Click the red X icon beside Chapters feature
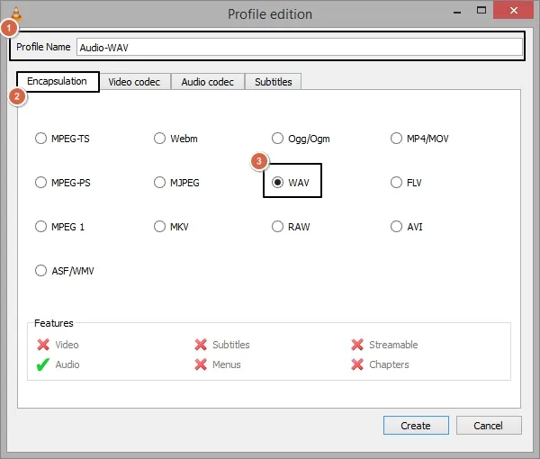The height and width of the screenshot is (459, 540). [357, 364]
